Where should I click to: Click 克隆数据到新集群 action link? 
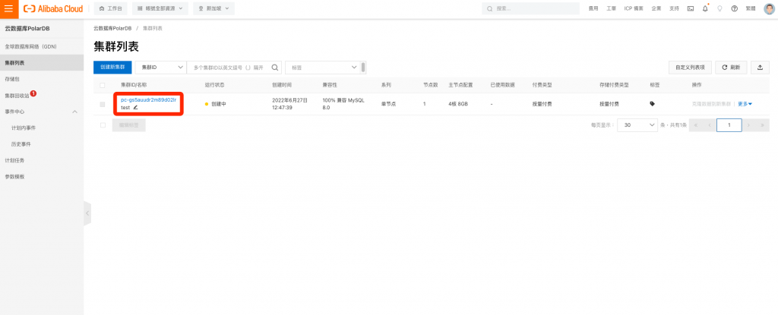[711, 104]
